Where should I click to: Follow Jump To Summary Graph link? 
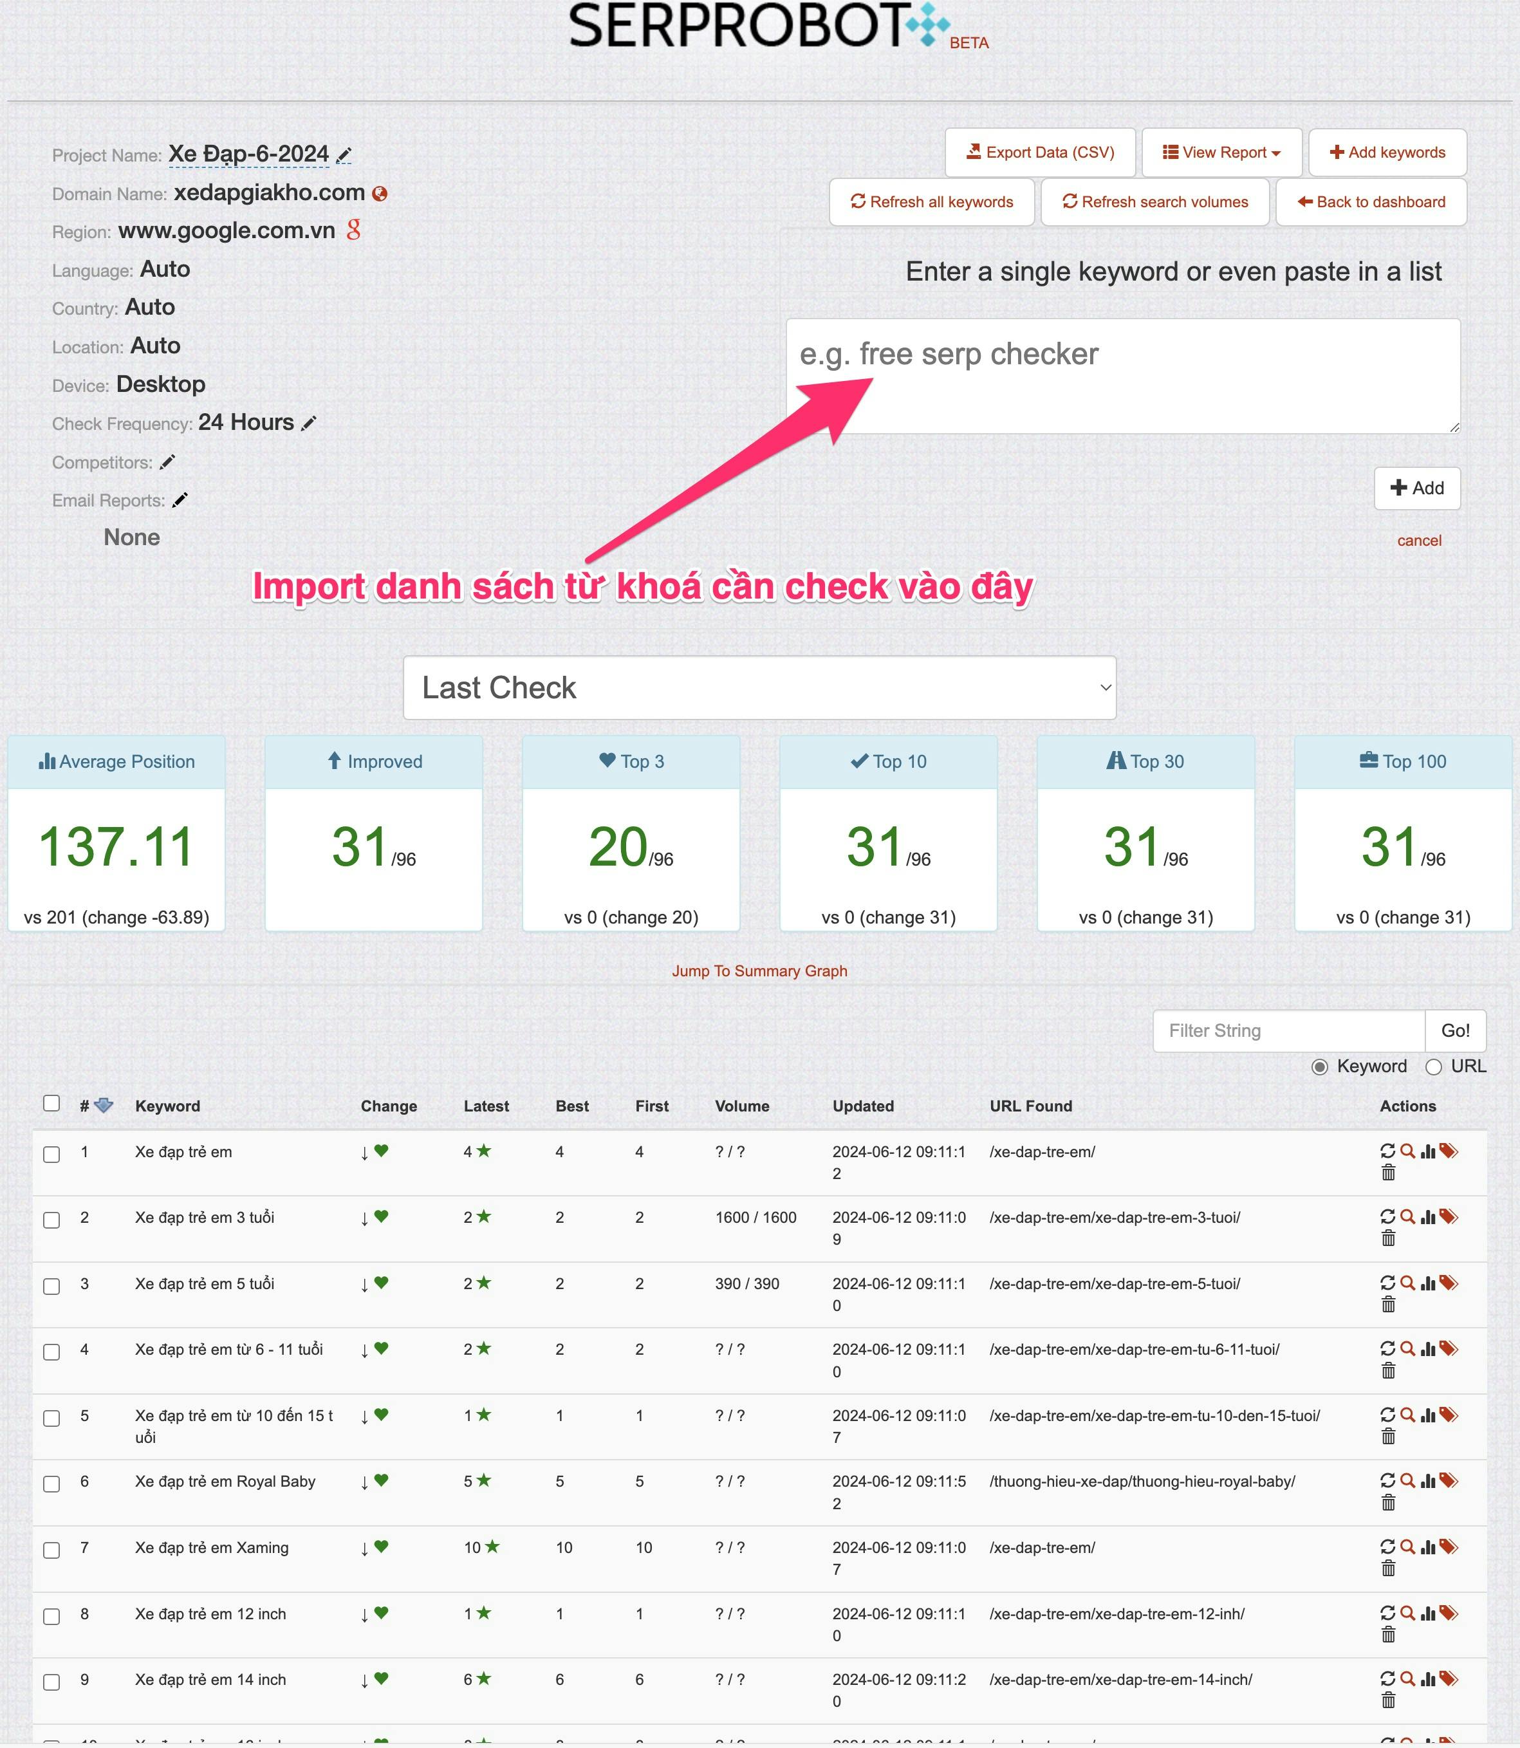tap(759, 971)
